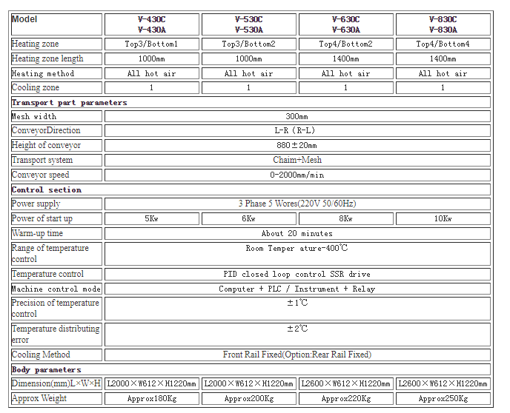Click the "Top3/Bottom1" heating zone cell

pyautogui.click(x=151, y=44)
